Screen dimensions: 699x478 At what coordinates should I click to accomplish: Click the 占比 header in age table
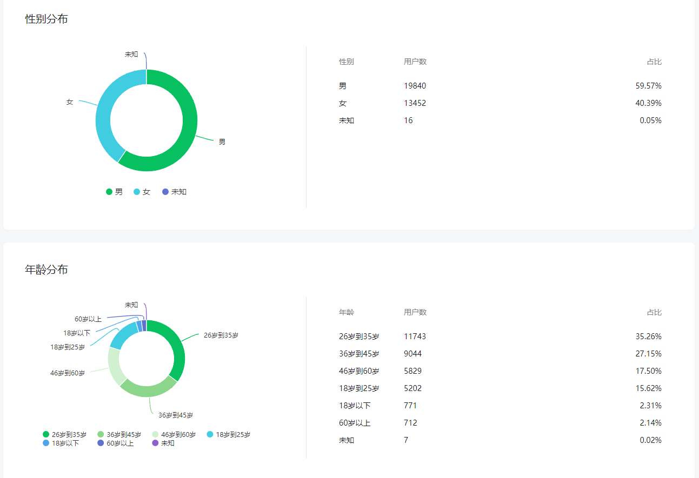pyautogui.click(x=654, y=312)
